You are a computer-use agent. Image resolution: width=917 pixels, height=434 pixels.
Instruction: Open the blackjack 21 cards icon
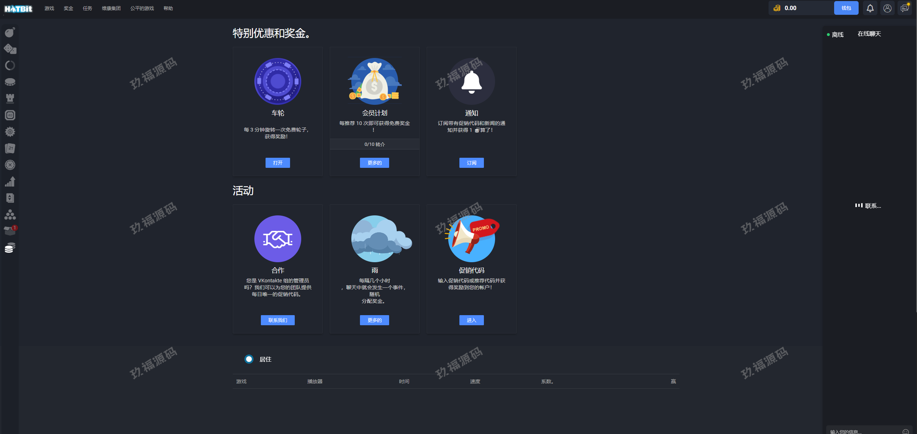click(10, 148)
